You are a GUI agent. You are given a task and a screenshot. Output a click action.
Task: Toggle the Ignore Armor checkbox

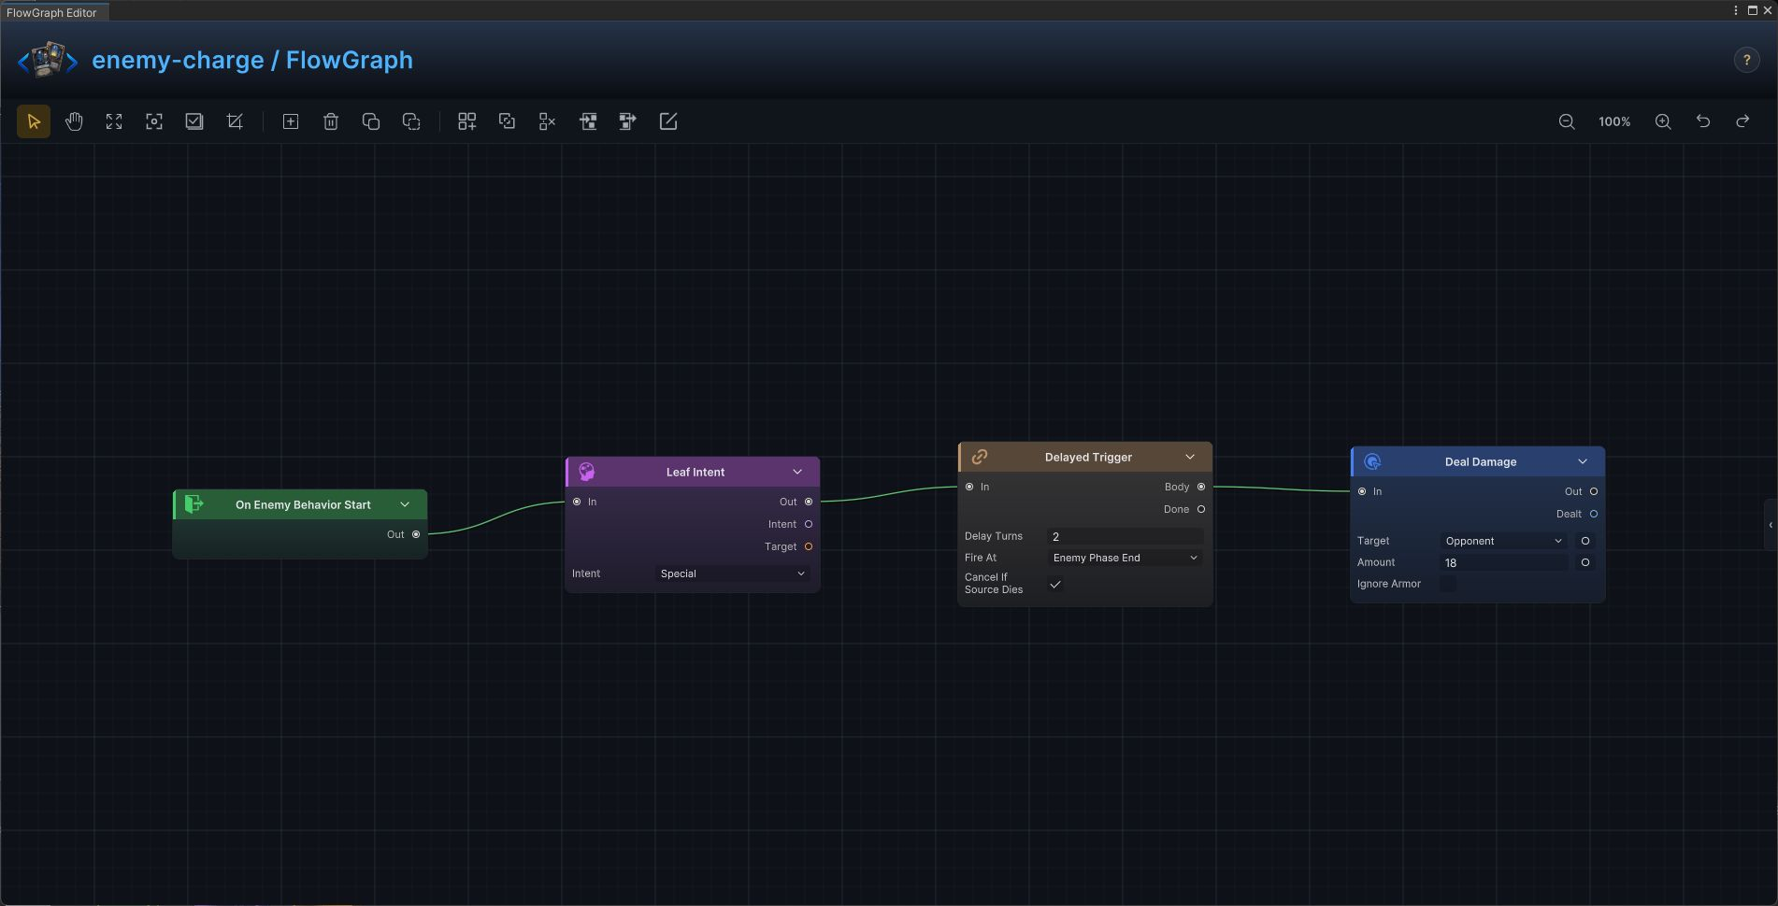click(1448, 584)
